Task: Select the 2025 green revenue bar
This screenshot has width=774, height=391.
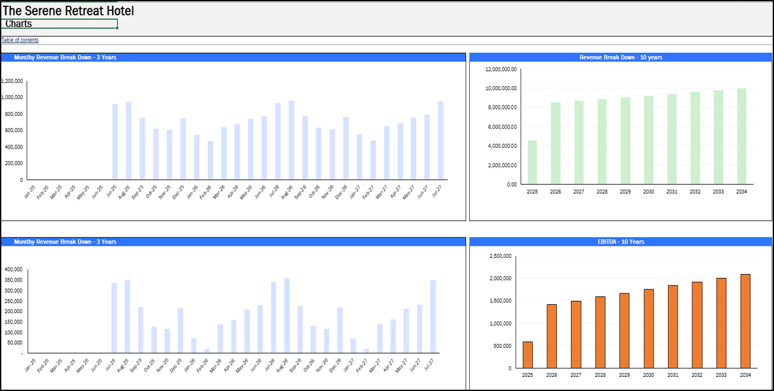Action: (x=532, y=162)
